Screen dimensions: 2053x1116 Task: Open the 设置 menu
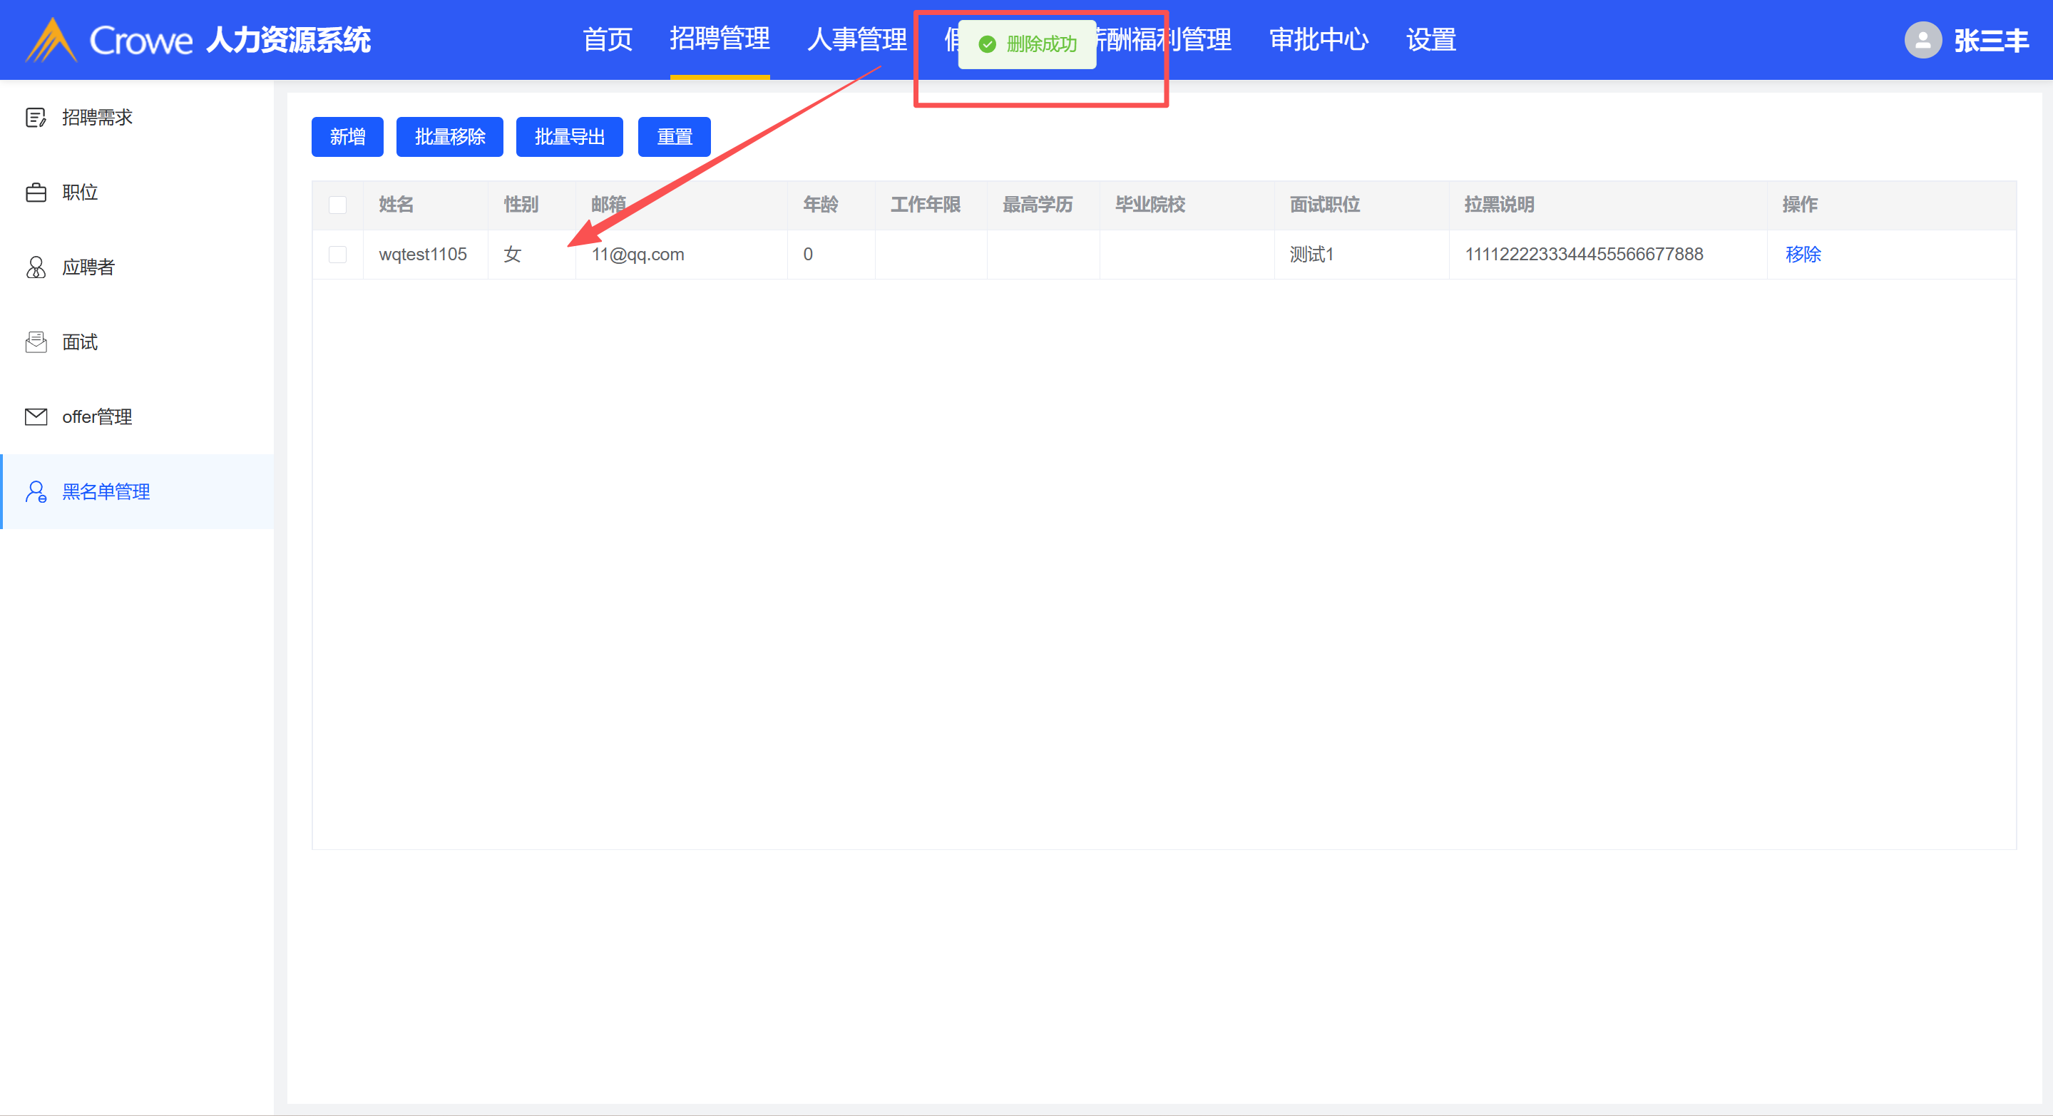tap(1430, 40)
